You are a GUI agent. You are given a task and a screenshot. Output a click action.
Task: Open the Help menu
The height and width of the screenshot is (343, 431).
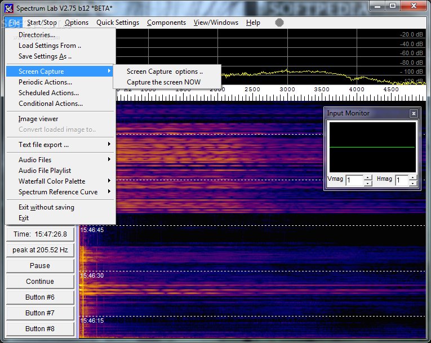pyautogui.click(x=253, y=23)
